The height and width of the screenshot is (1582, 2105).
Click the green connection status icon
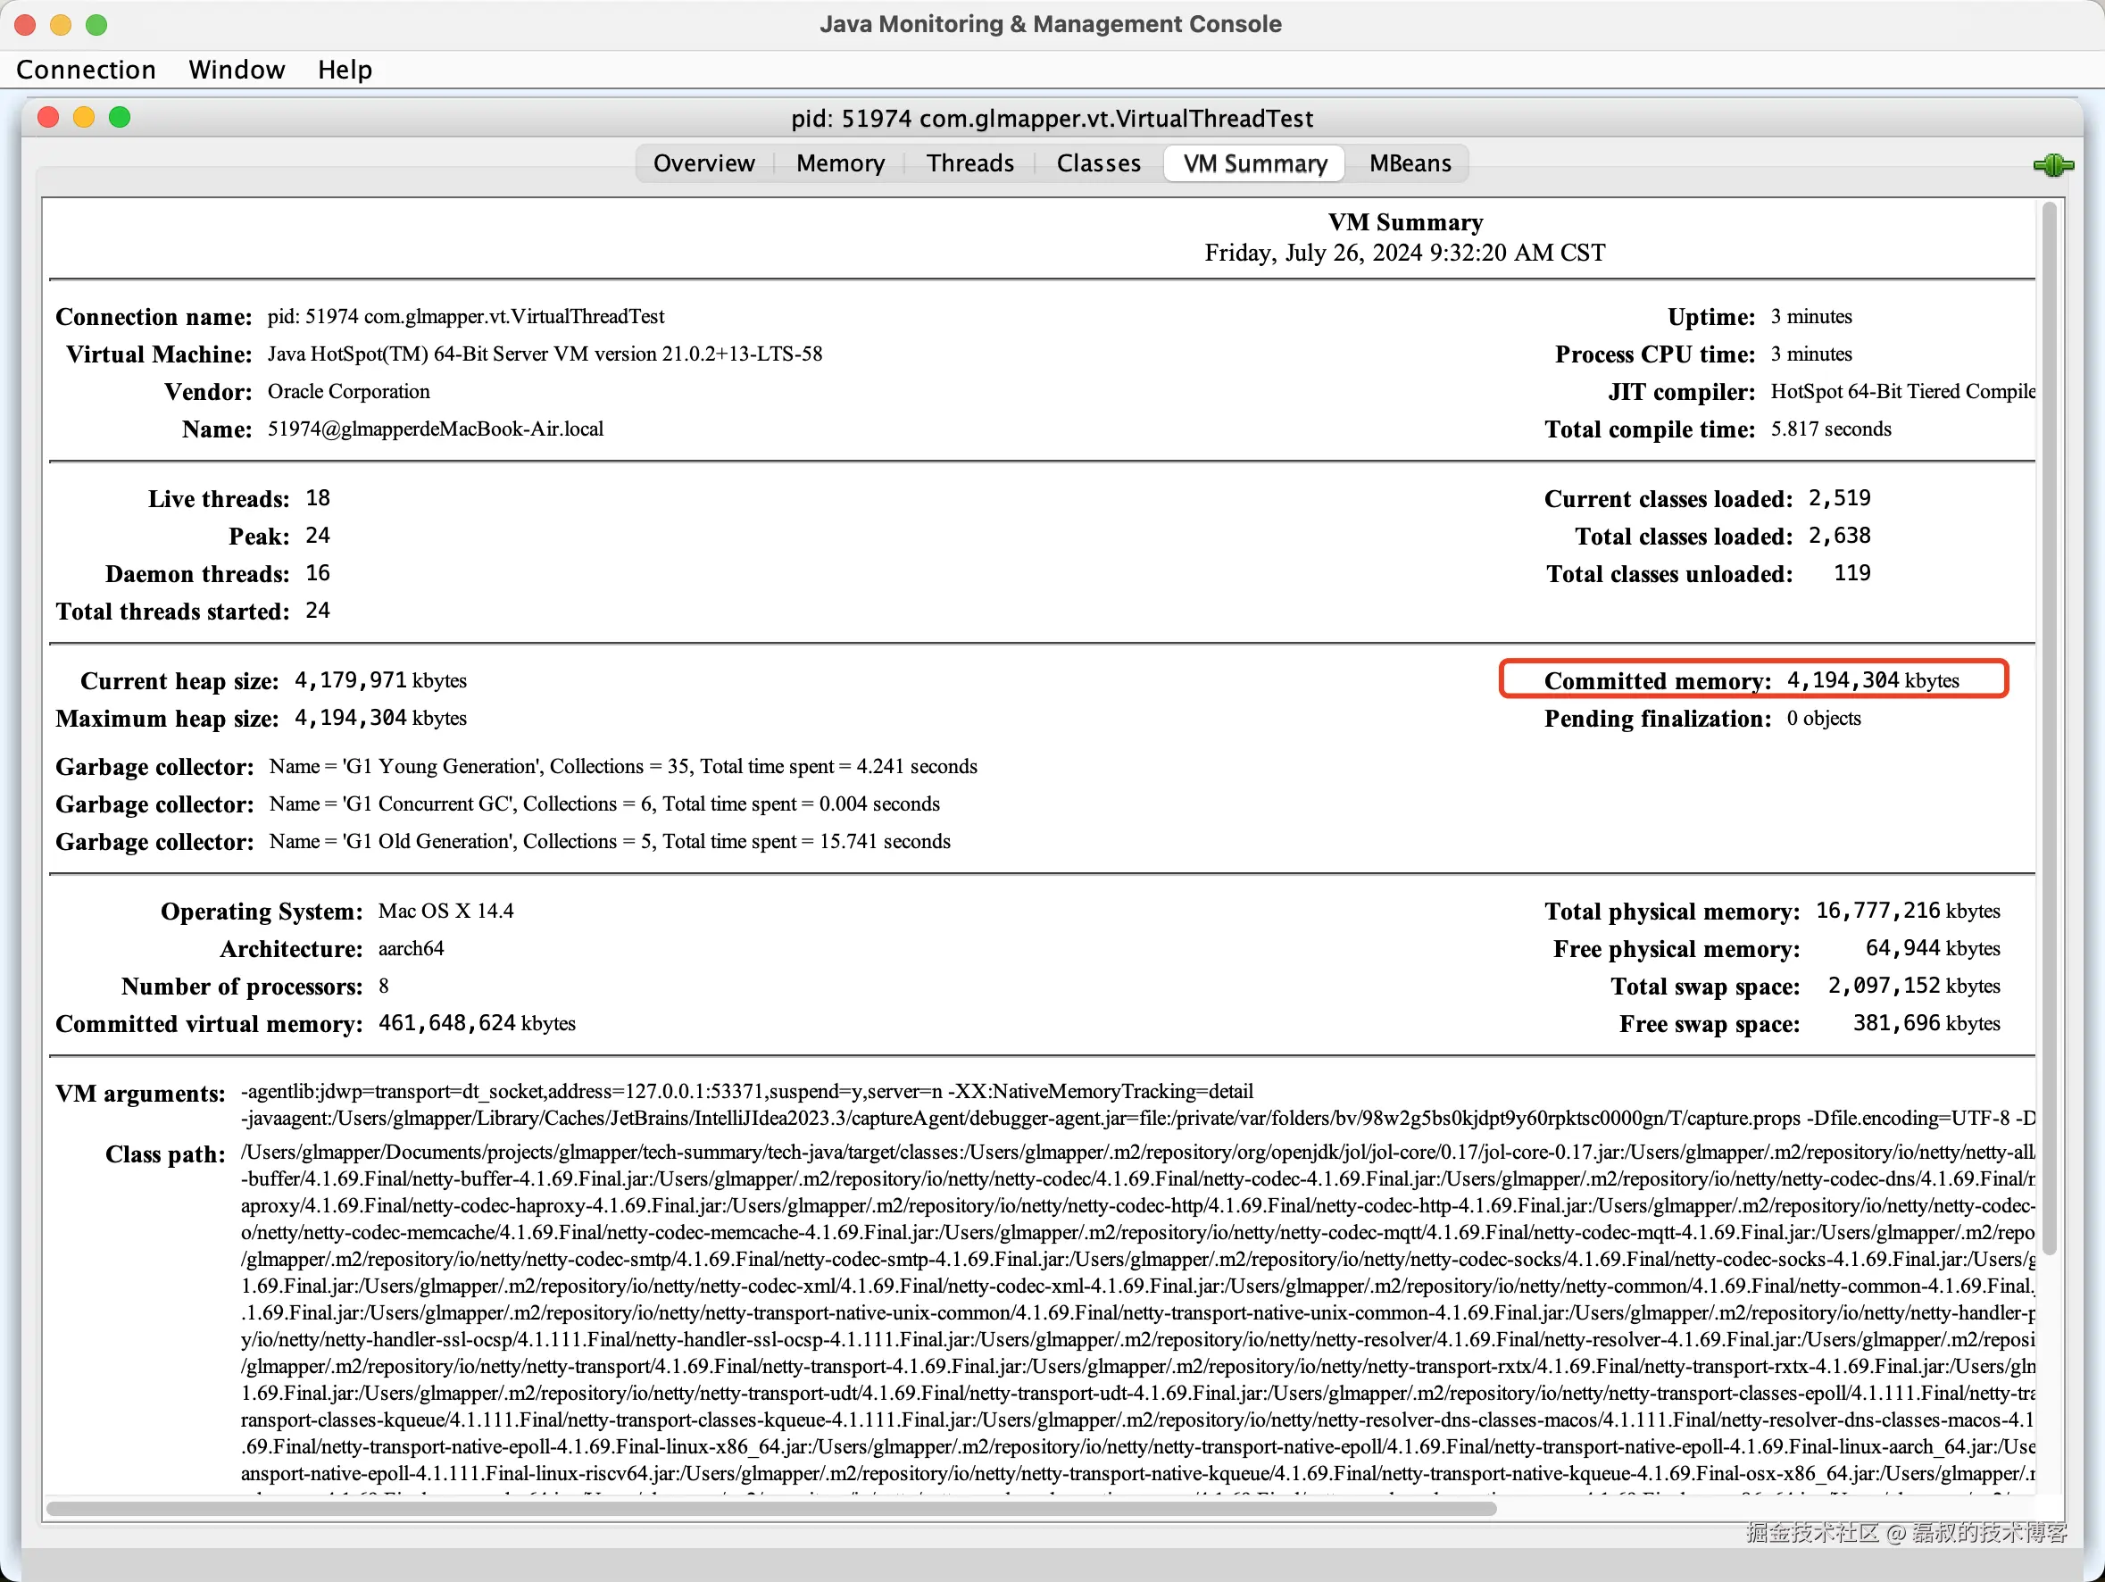[x=2052, y=166]
